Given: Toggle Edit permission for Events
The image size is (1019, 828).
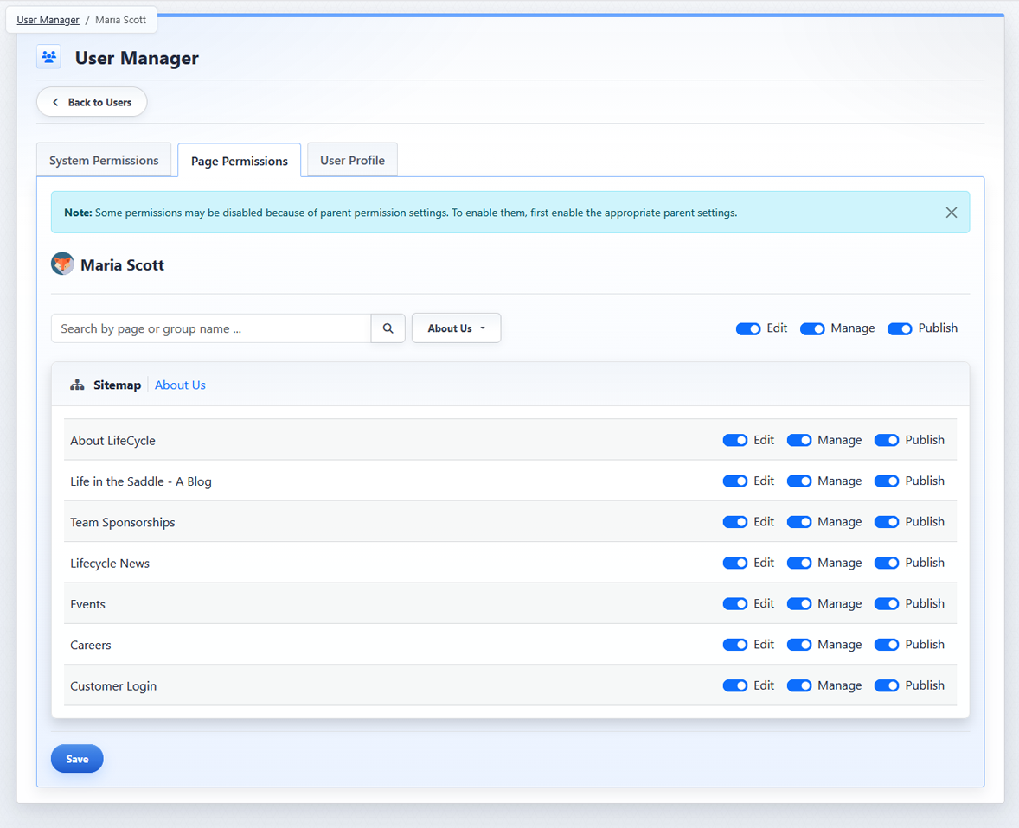Looking at the screenshot, I should pyautogui.click(x=735, y=604).
